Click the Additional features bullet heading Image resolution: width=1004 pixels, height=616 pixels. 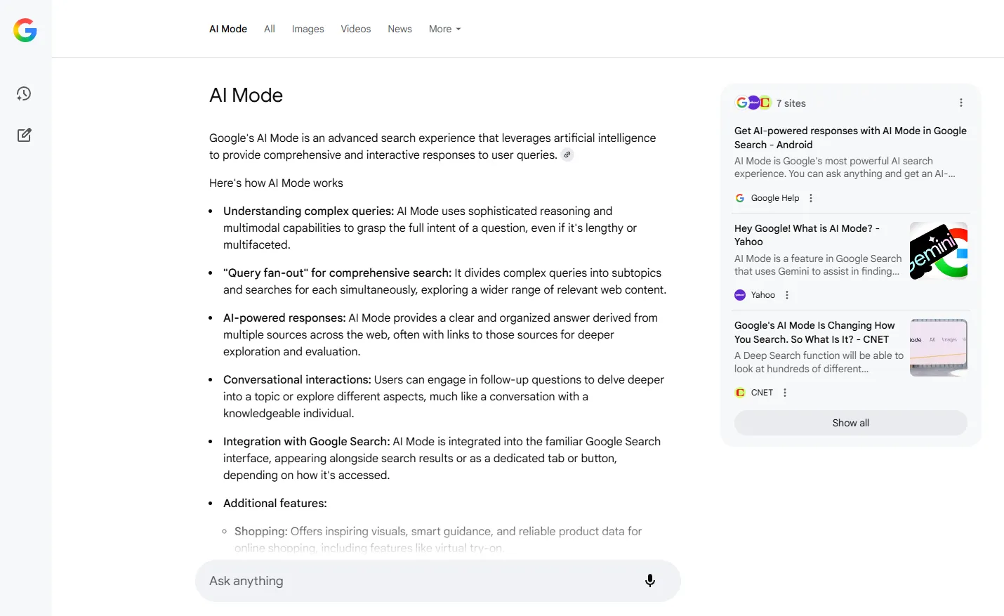point(275,504)
